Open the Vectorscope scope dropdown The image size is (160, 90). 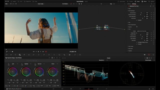tap(148, 60)
